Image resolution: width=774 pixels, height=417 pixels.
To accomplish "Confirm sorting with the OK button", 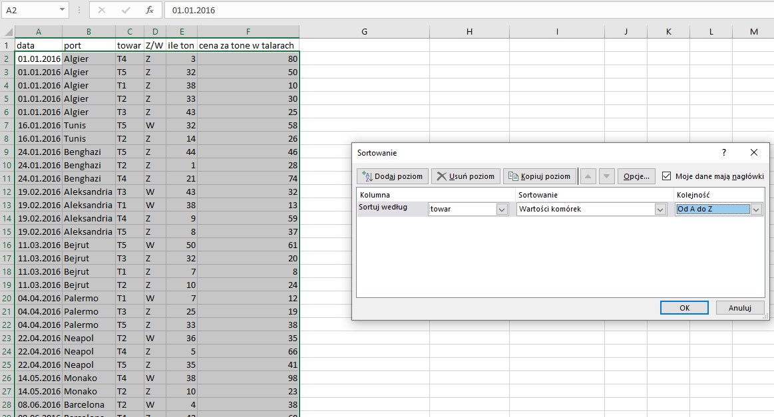I will pyautogui.click(x=684, y=307).
